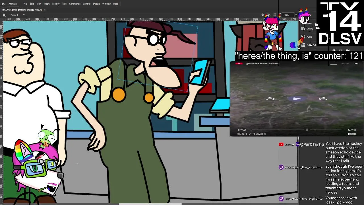Close the RECOVER_peter griffin vs shaggy retry.fla document tab

[45, 10]
